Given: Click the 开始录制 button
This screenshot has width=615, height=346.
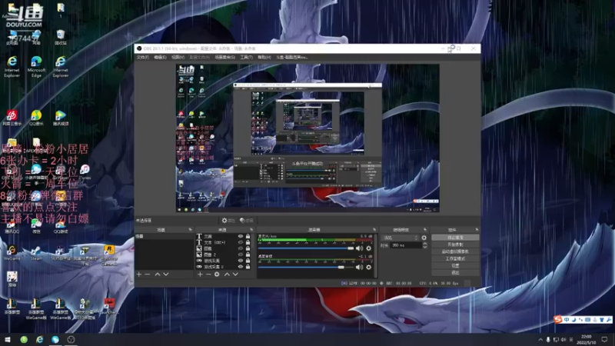Looking at the screenshot, I should 455,245.
